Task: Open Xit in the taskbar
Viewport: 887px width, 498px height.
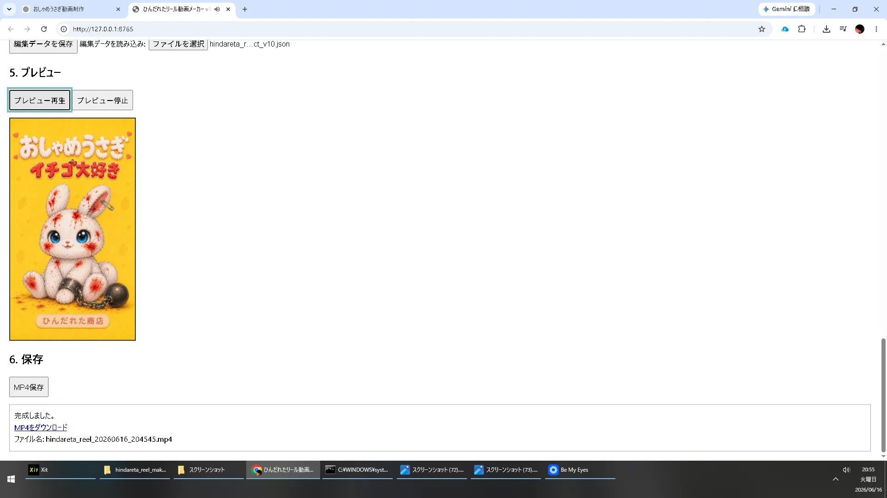Action: pos(61,470)
